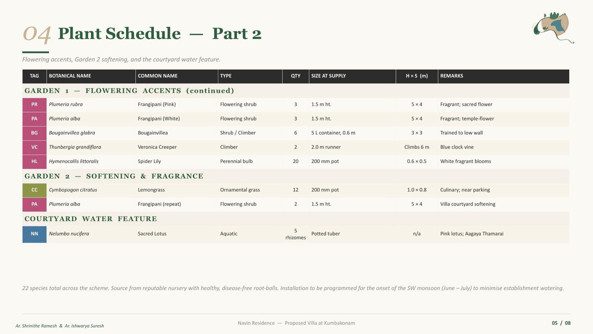
Task: Click quantity 12 for Lemongrass
Action: click(x=296, y=190)
